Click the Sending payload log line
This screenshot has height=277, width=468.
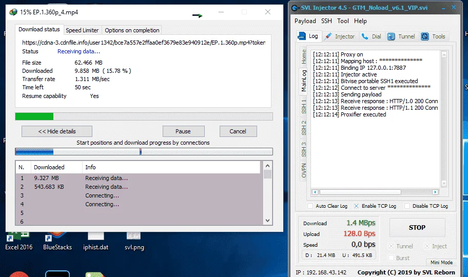click(x=347, y=94)
